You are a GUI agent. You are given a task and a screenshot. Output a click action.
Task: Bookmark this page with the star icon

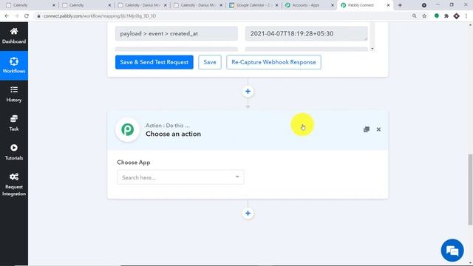pos(424,16)
